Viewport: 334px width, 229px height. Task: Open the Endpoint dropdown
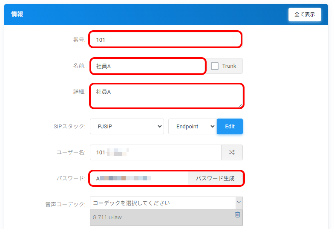click(192, 127)
